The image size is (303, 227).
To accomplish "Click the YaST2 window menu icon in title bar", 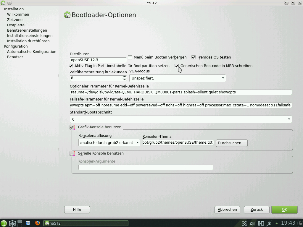I will coord(3,3).
